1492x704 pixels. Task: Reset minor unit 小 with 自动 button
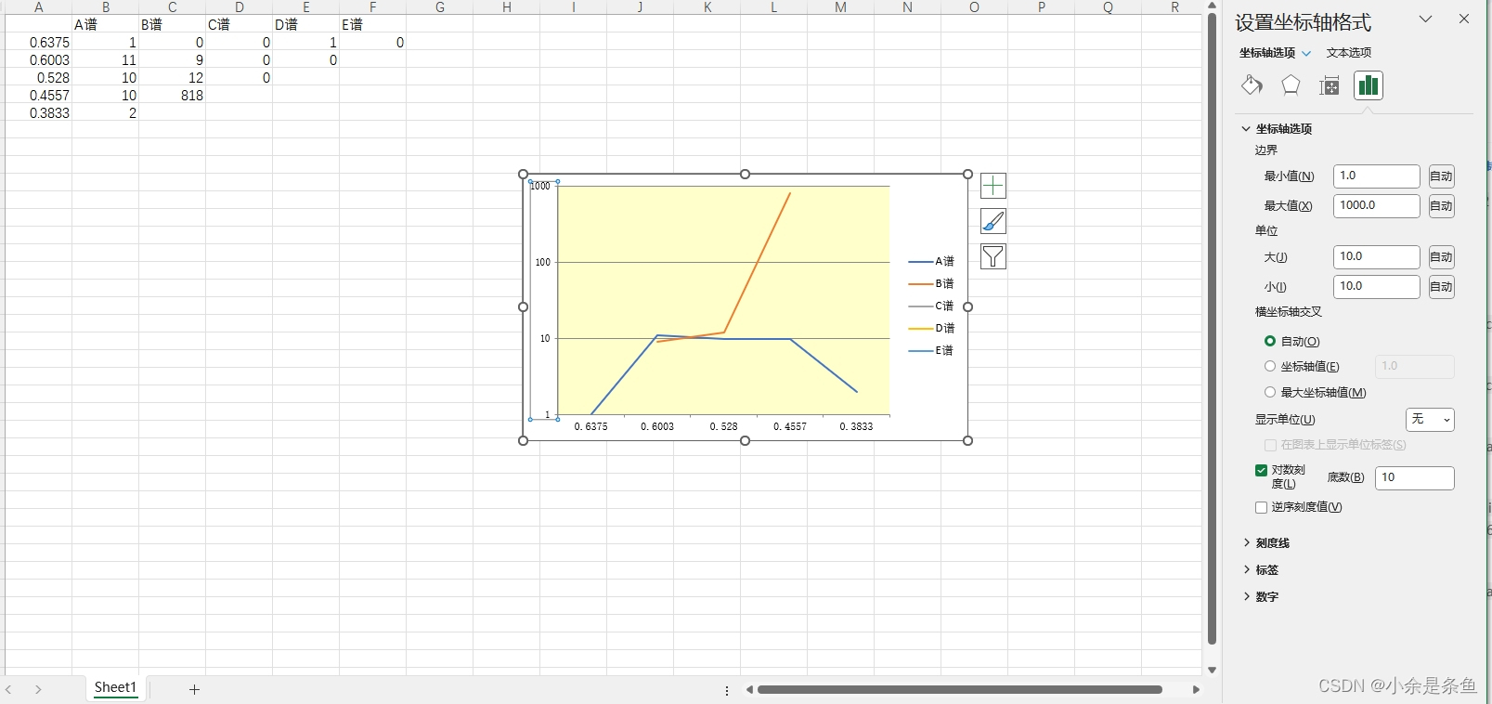[x=1441, y=287]
